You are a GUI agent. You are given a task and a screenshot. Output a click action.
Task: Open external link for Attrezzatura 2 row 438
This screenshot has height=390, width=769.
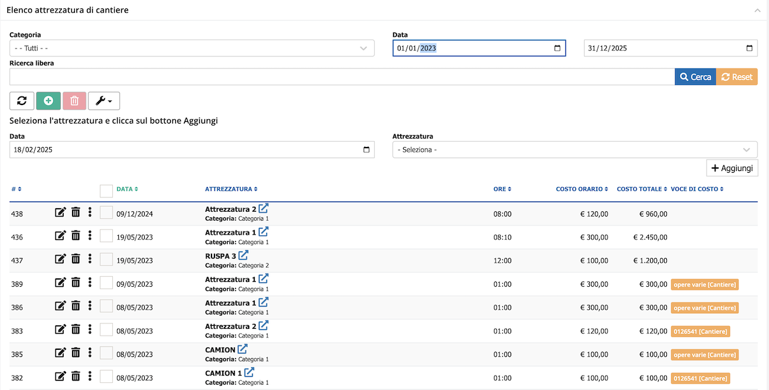tap(263, 208)
